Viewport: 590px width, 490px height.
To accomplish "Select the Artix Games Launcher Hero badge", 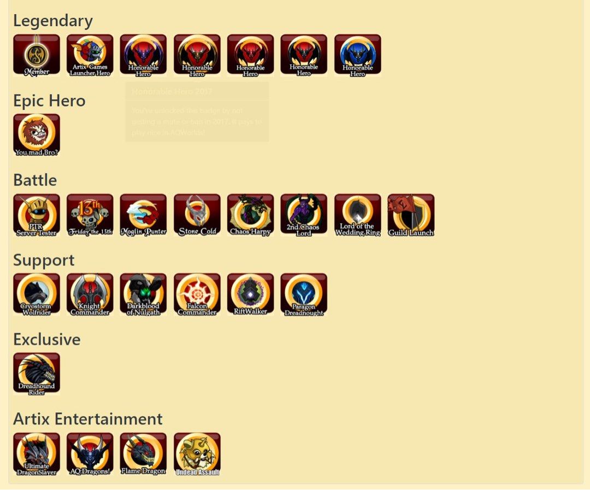I will (x=90, y=55).
